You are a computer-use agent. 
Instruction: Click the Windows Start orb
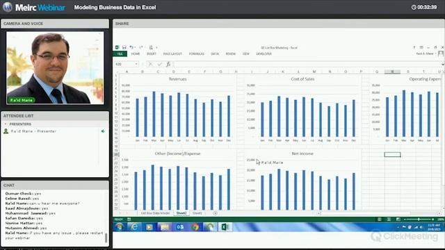[x=119, y=227]
